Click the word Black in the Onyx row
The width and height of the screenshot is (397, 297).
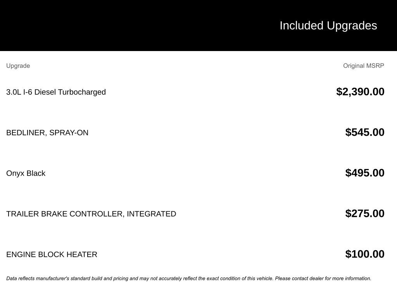[36, 173]
